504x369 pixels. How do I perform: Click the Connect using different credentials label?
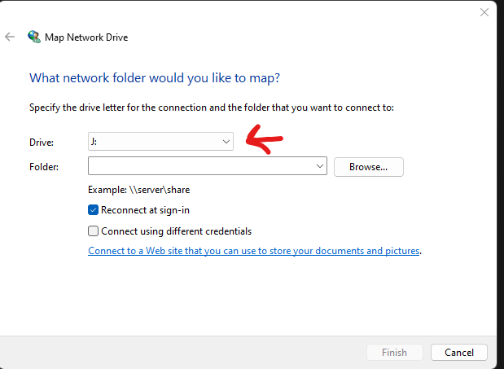176,231
